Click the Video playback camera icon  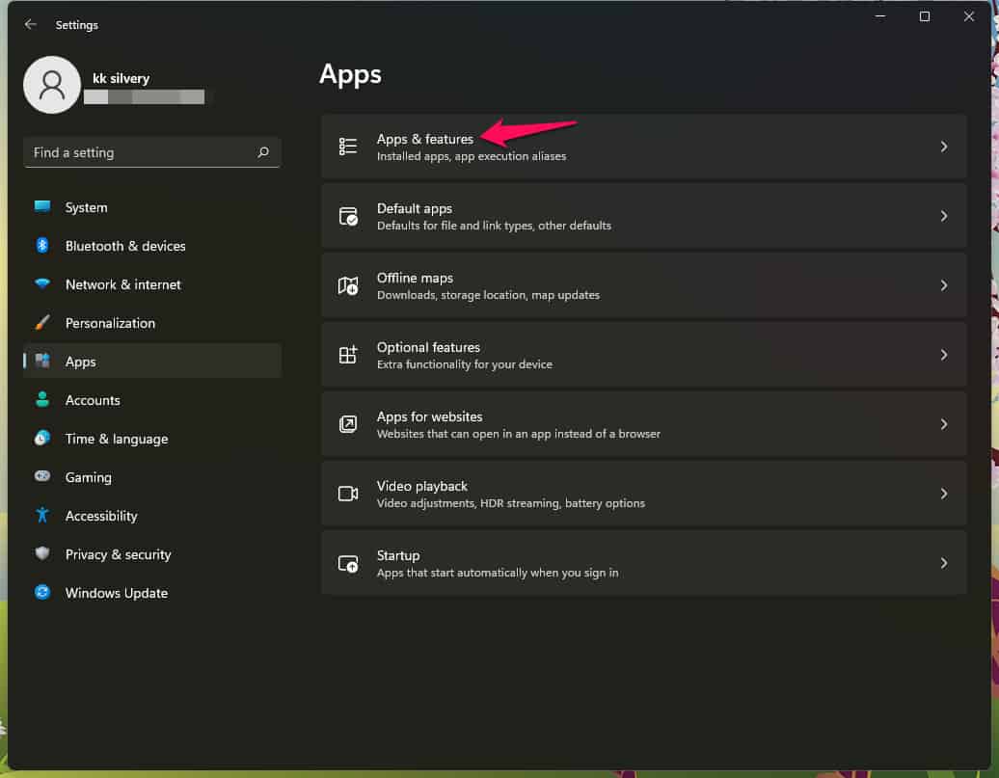(348, 493)
